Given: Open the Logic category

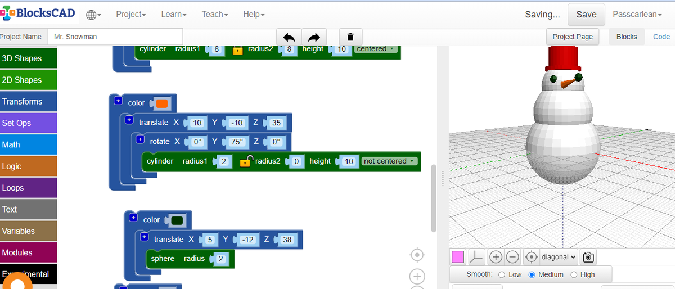Looking at the screenshot, I should (29, 166).
